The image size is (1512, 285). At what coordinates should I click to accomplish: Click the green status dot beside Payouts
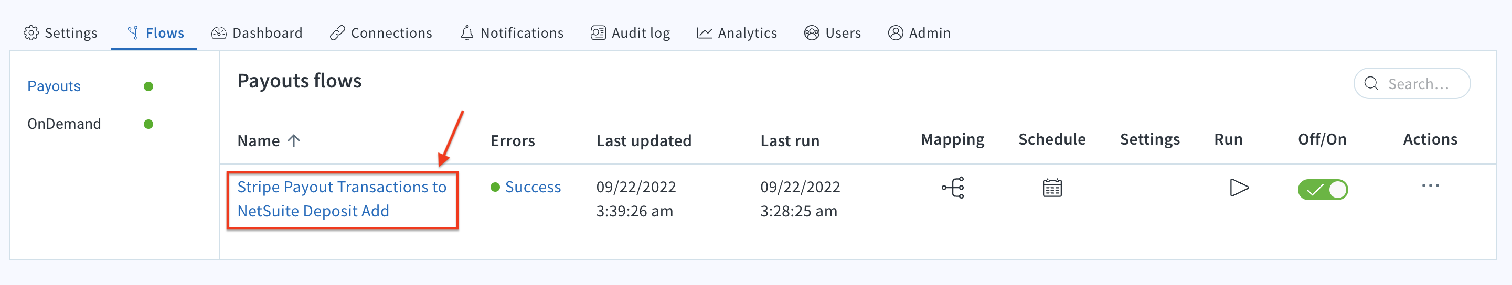point(148,87)
